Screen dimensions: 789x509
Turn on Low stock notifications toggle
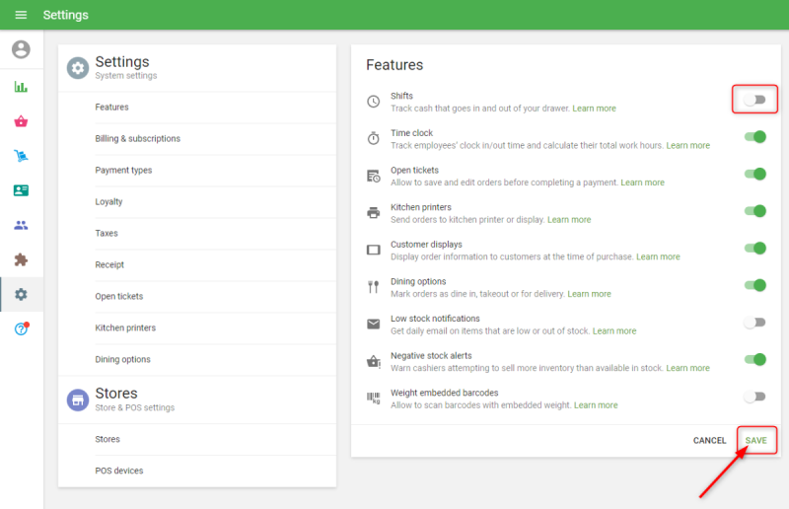click(754, 323)
